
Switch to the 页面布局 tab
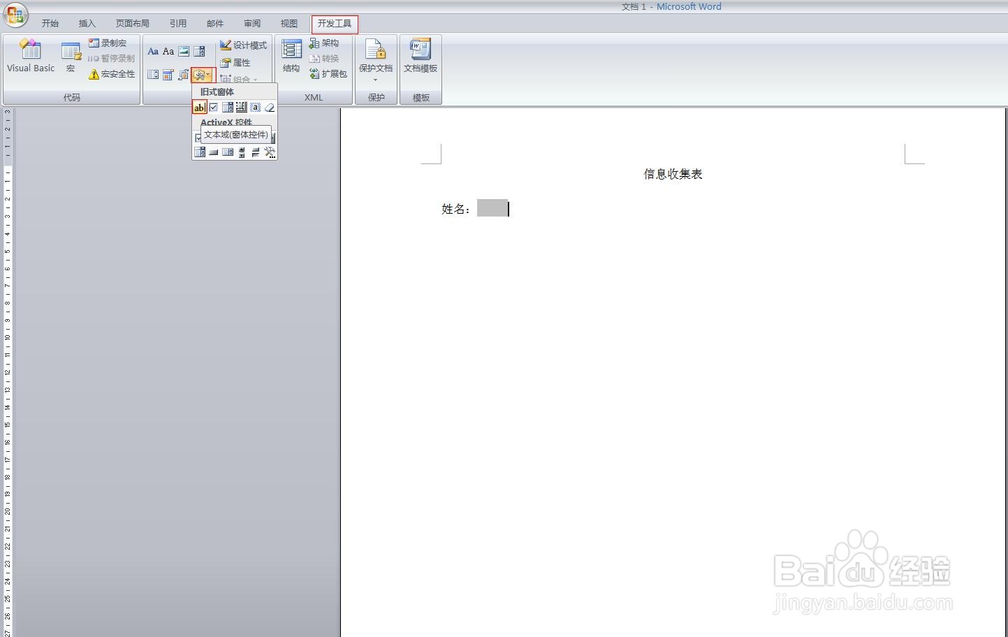pyautogui.click(x=133, y=24)
